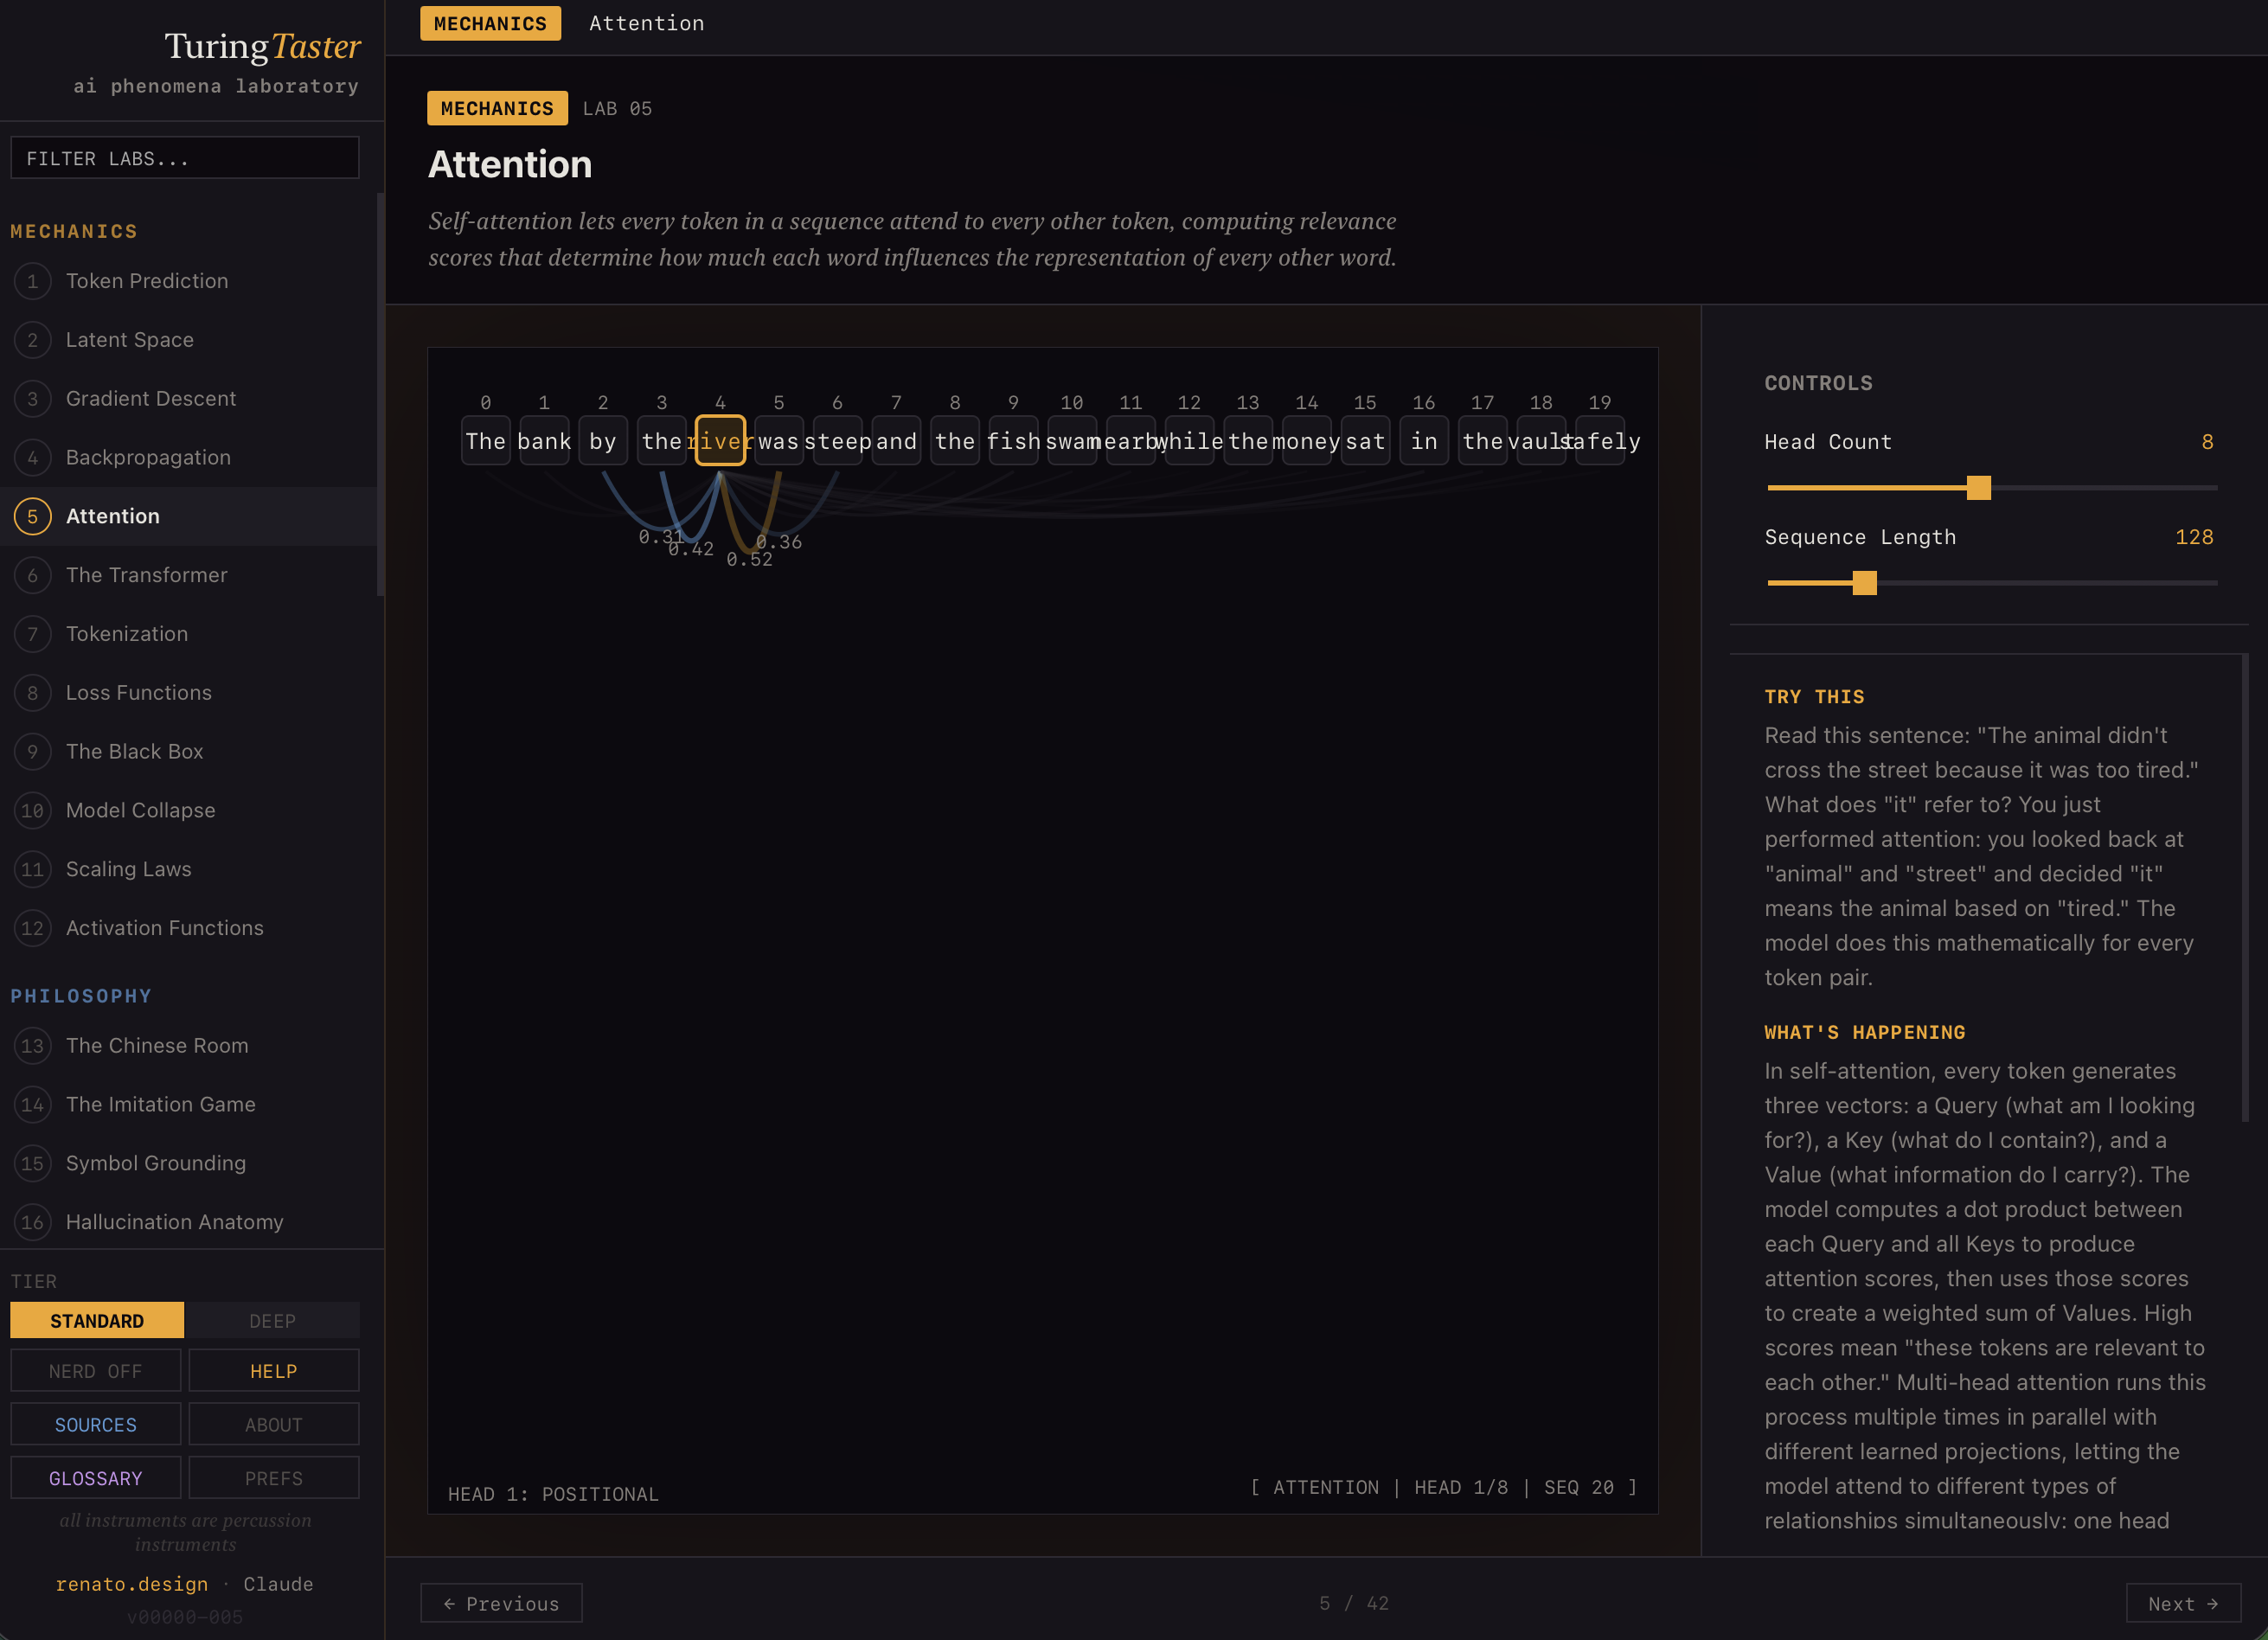Click the Filter Labs input field
Viewport: 2268px width, 1640px height.
click(x=185, y=158)
